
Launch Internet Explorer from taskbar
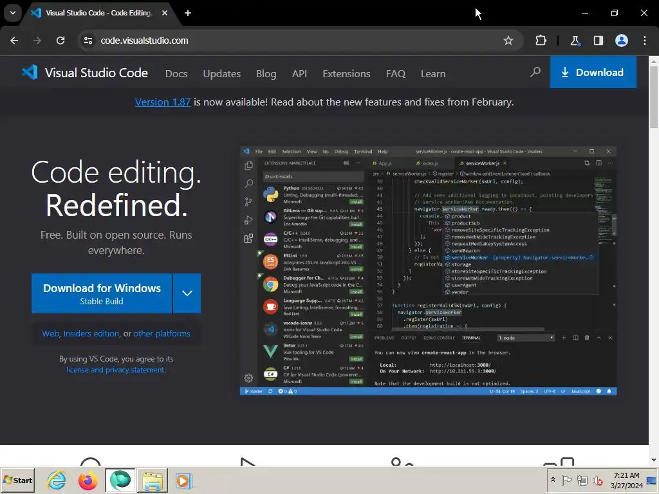(57, 480)
